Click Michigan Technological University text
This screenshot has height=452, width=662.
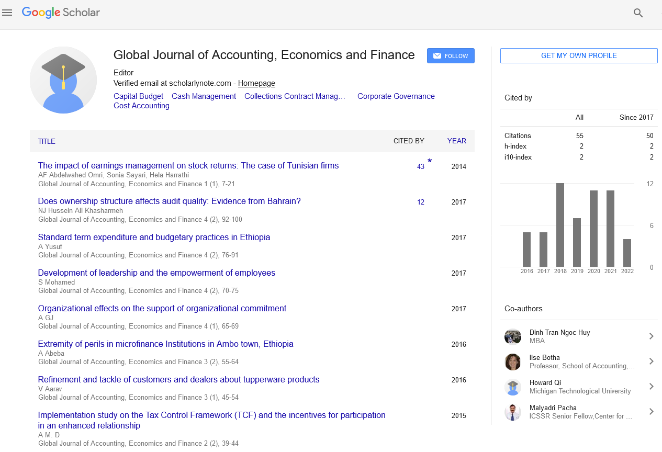pos(580,391)
